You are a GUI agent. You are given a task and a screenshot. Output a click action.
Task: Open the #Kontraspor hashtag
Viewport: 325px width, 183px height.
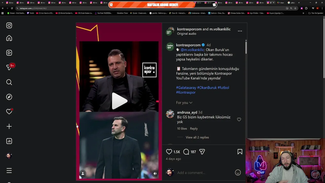186,93
